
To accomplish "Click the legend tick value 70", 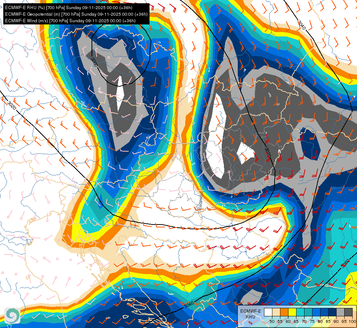I will [x=304, y=321].
